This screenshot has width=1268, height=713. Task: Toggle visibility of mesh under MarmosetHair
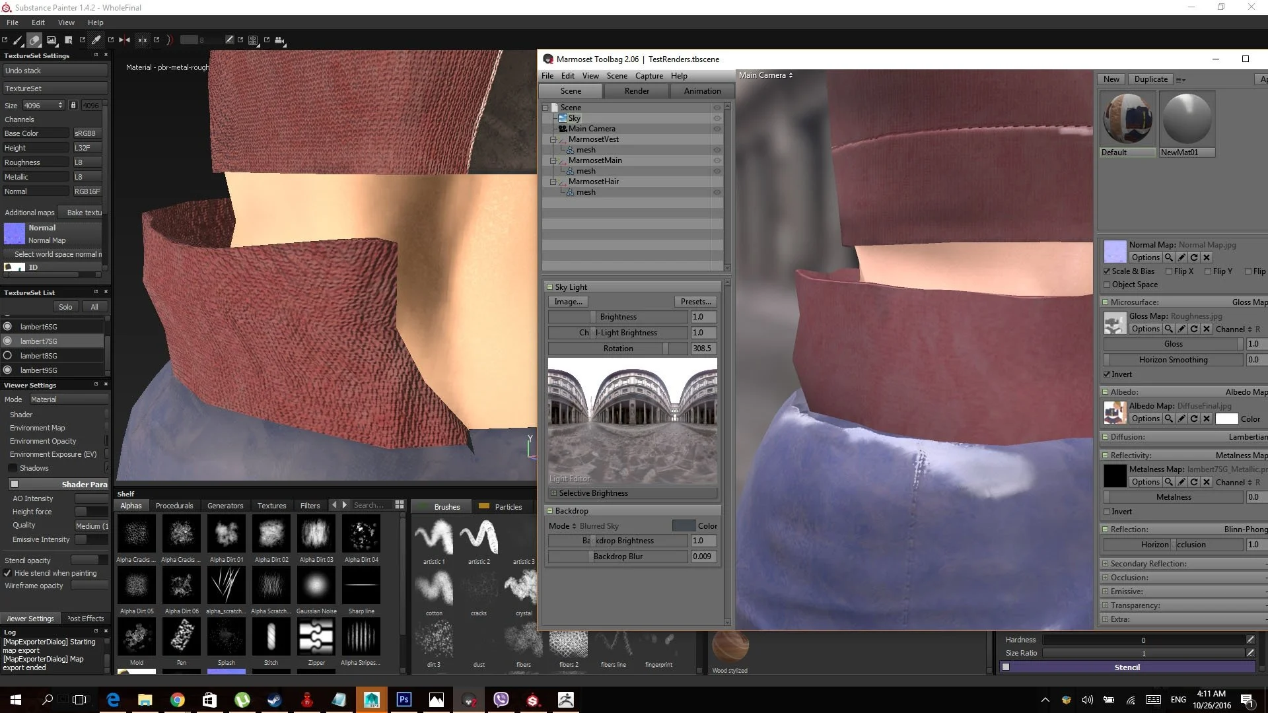(x=717, y=192)
